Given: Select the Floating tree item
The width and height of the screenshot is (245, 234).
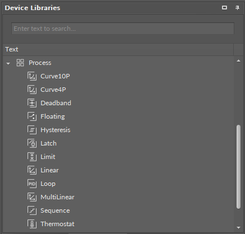Looking at the screenshot, I should click(x=53, y=116).
